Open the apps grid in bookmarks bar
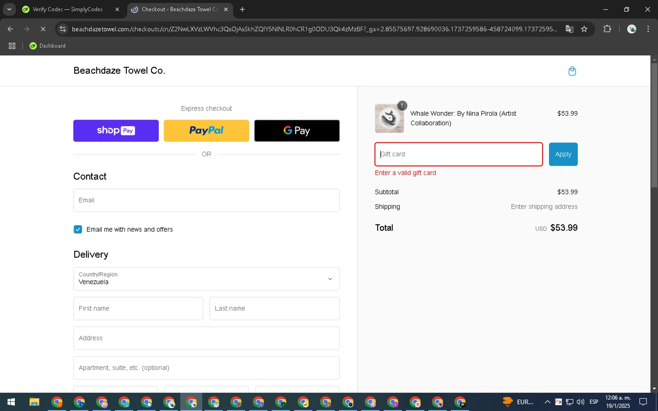 (x=12, y=46)
